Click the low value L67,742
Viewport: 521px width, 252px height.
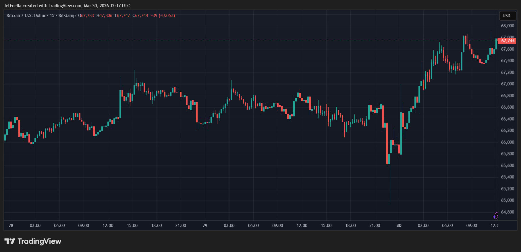tap(122, 16)
